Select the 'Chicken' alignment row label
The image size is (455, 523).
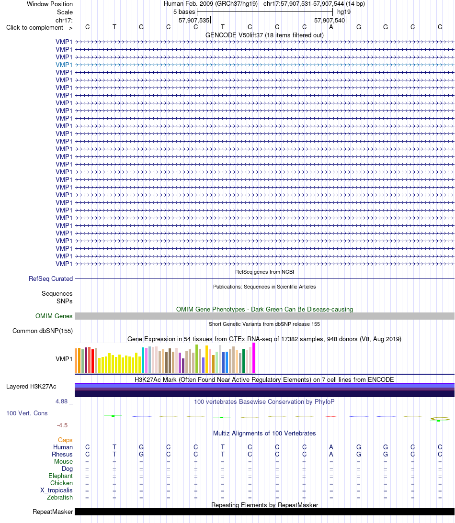click(61, 483)
